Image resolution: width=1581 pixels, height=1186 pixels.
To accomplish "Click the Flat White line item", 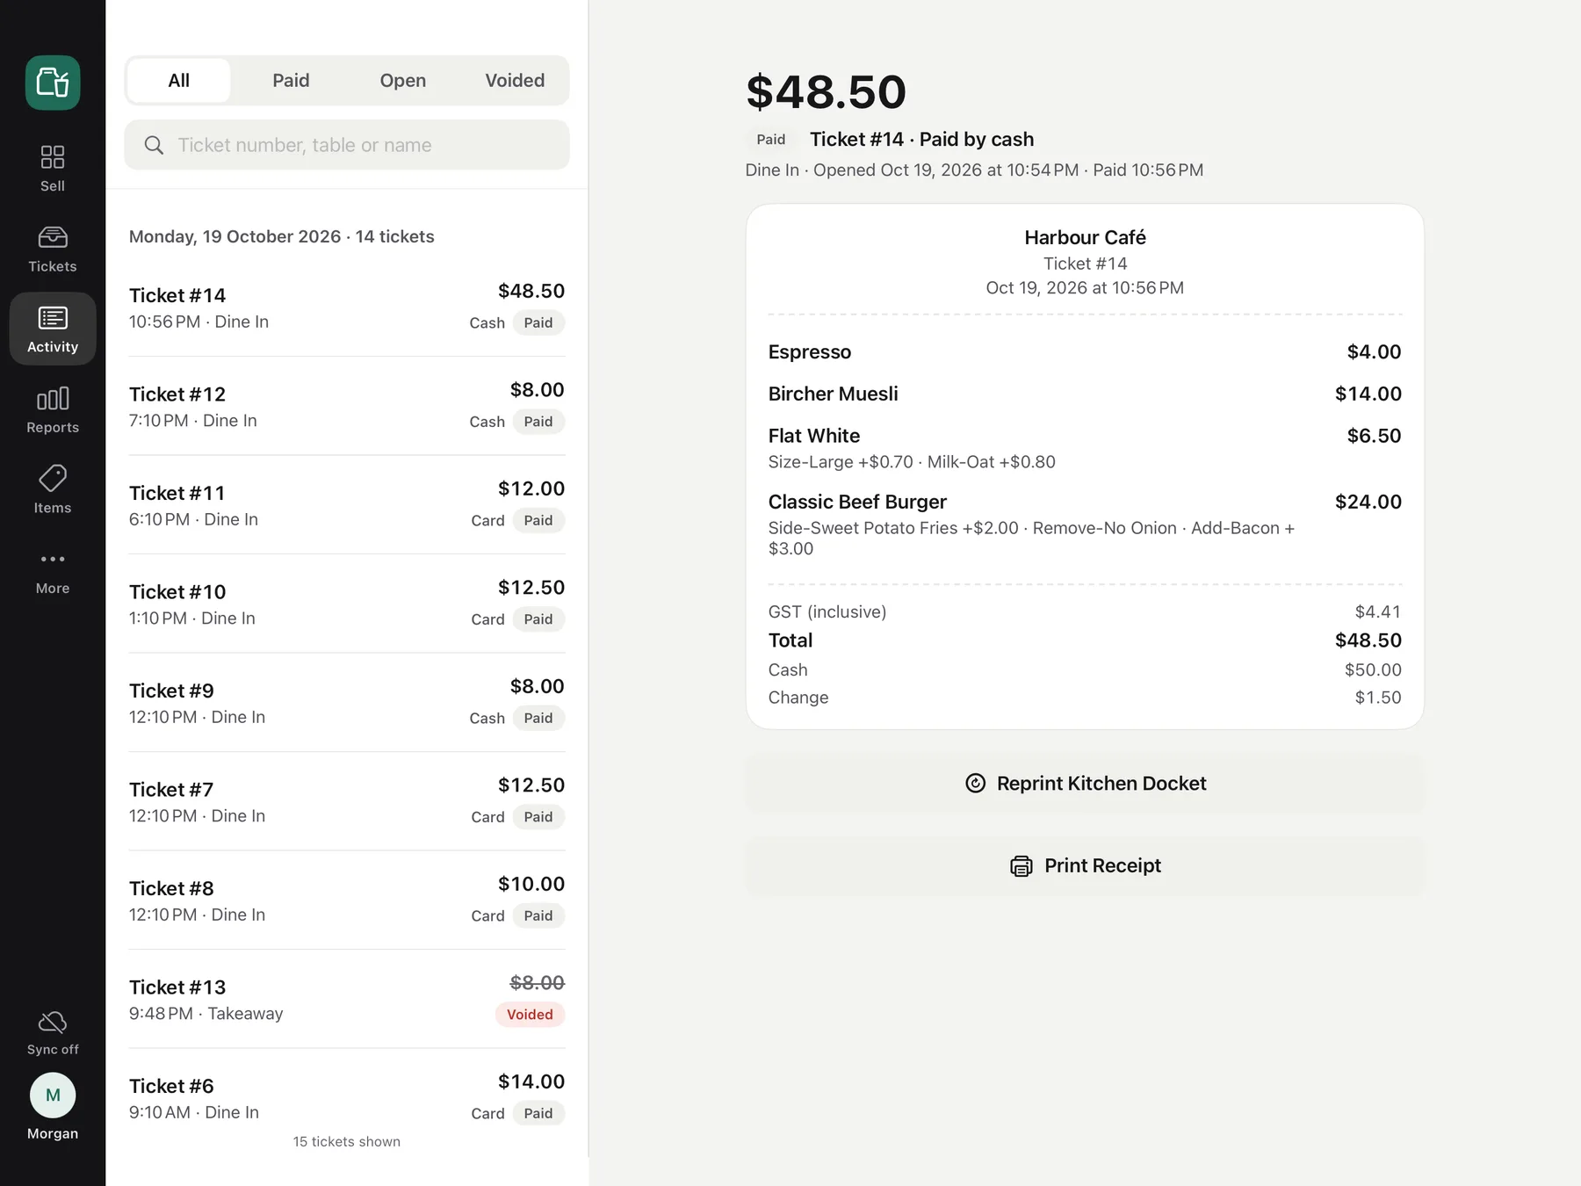I will click(1085, 448).
